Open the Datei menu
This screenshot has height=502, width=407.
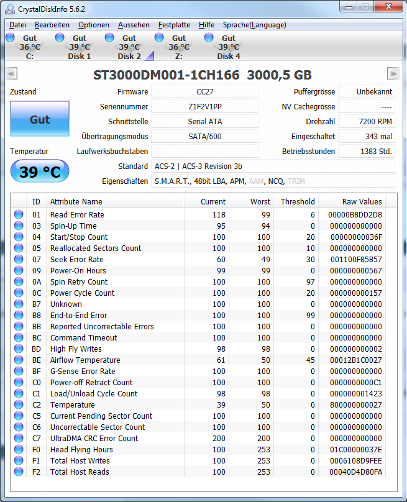(x=17, y=25)
